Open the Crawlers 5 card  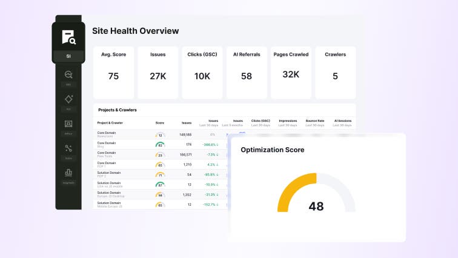pyautogui.click(x=336, y=73)
